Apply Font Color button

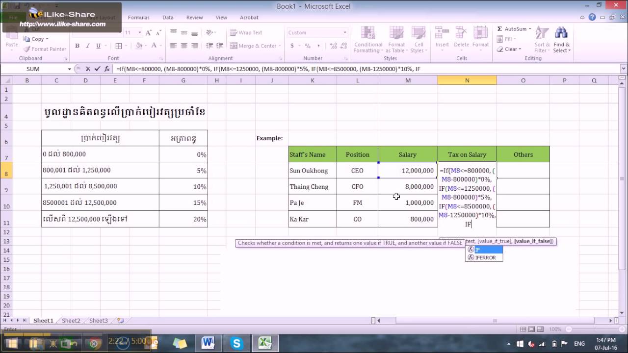[x=154, y=46]
